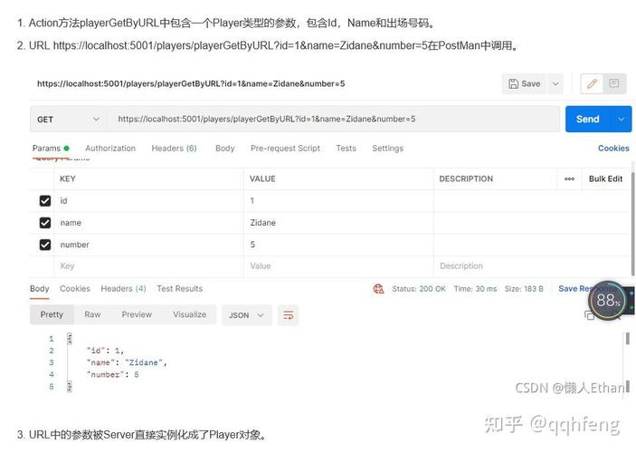Viewport: 636px width, 453px height.
Task: Click the 'number' key cell
Action: coord(148,245)
